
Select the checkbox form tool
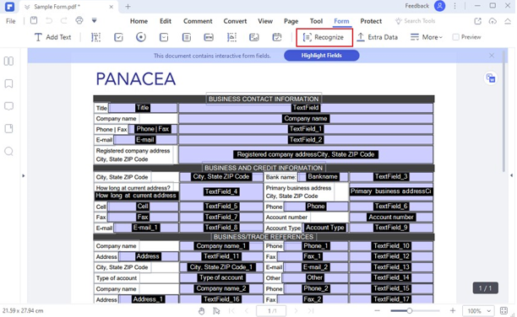pos(118,37)
